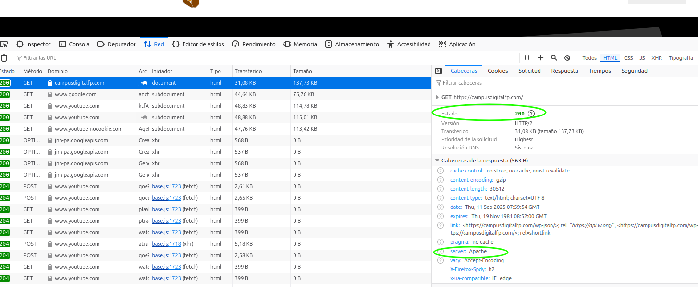
Task: Switch to the Consola tab
Action: [x=74, y=44]
